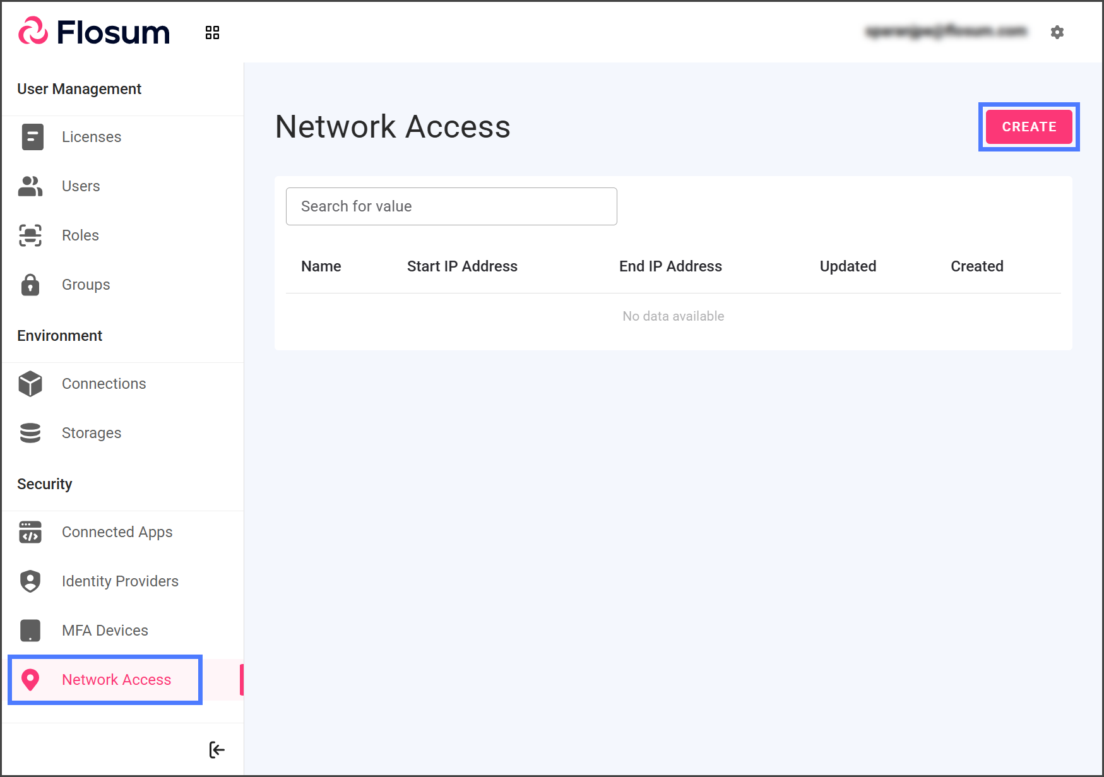Sort by Start IP Address column

(x=462, y=266)
